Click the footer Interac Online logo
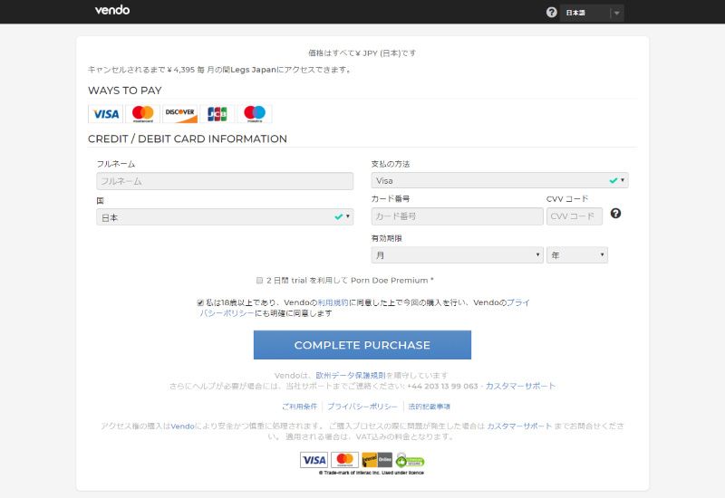Screen dimensions: 725x498 coord(377,460)
